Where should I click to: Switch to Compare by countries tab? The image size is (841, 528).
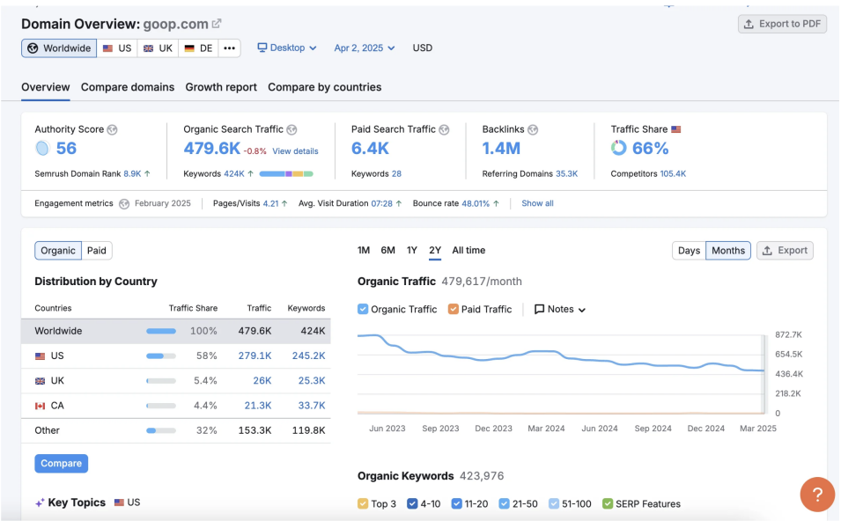click(x=324, y=87)
